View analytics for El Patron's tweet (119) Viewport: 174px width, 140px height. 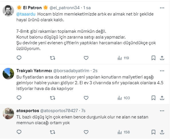click(x=123, y=58)
